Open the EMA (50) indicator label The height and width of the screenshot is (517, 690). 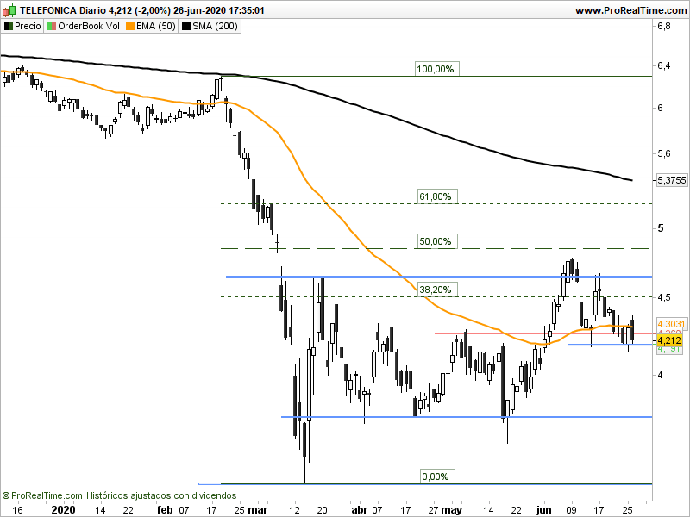(x=156, y=27)
